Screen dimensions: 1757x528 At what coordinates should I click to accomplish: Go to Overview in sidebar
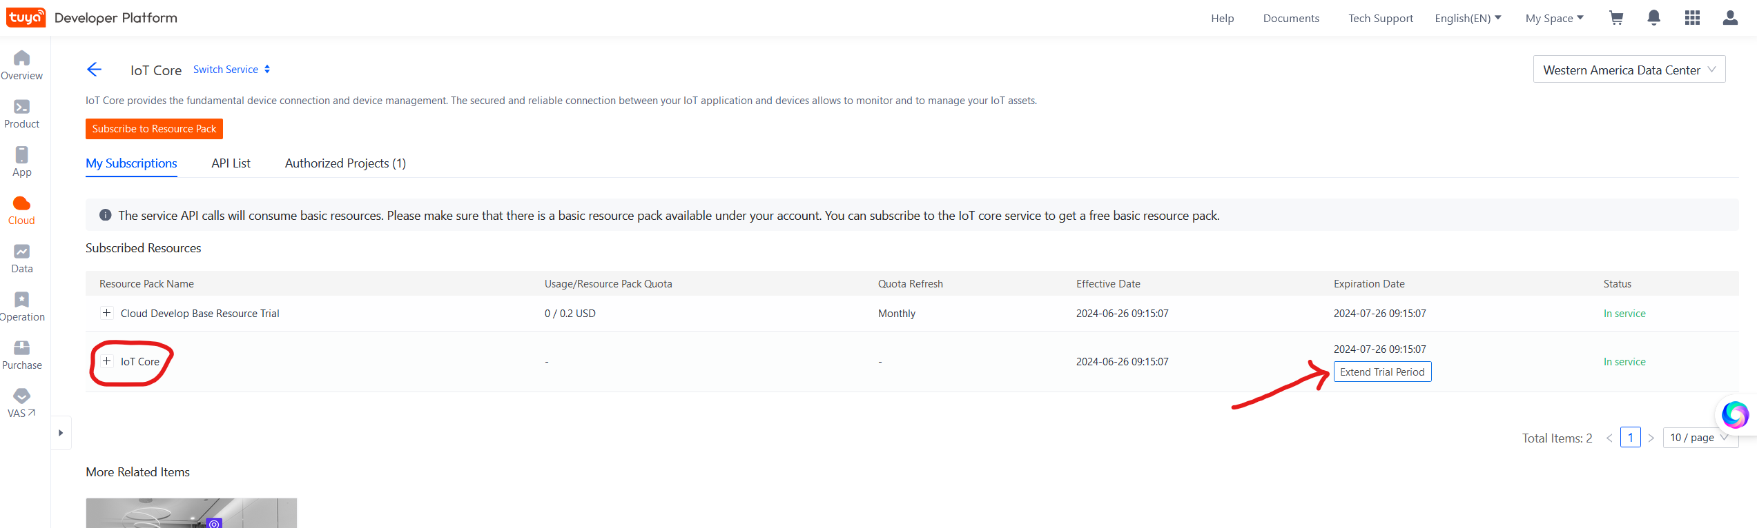[21, 65]
